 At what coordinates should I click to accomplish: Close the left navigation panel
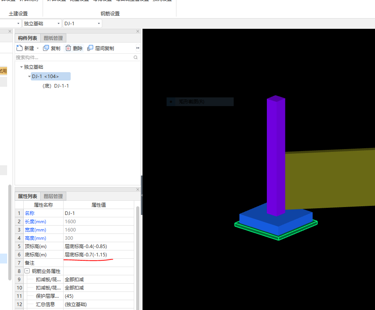(x=10, y=31)
